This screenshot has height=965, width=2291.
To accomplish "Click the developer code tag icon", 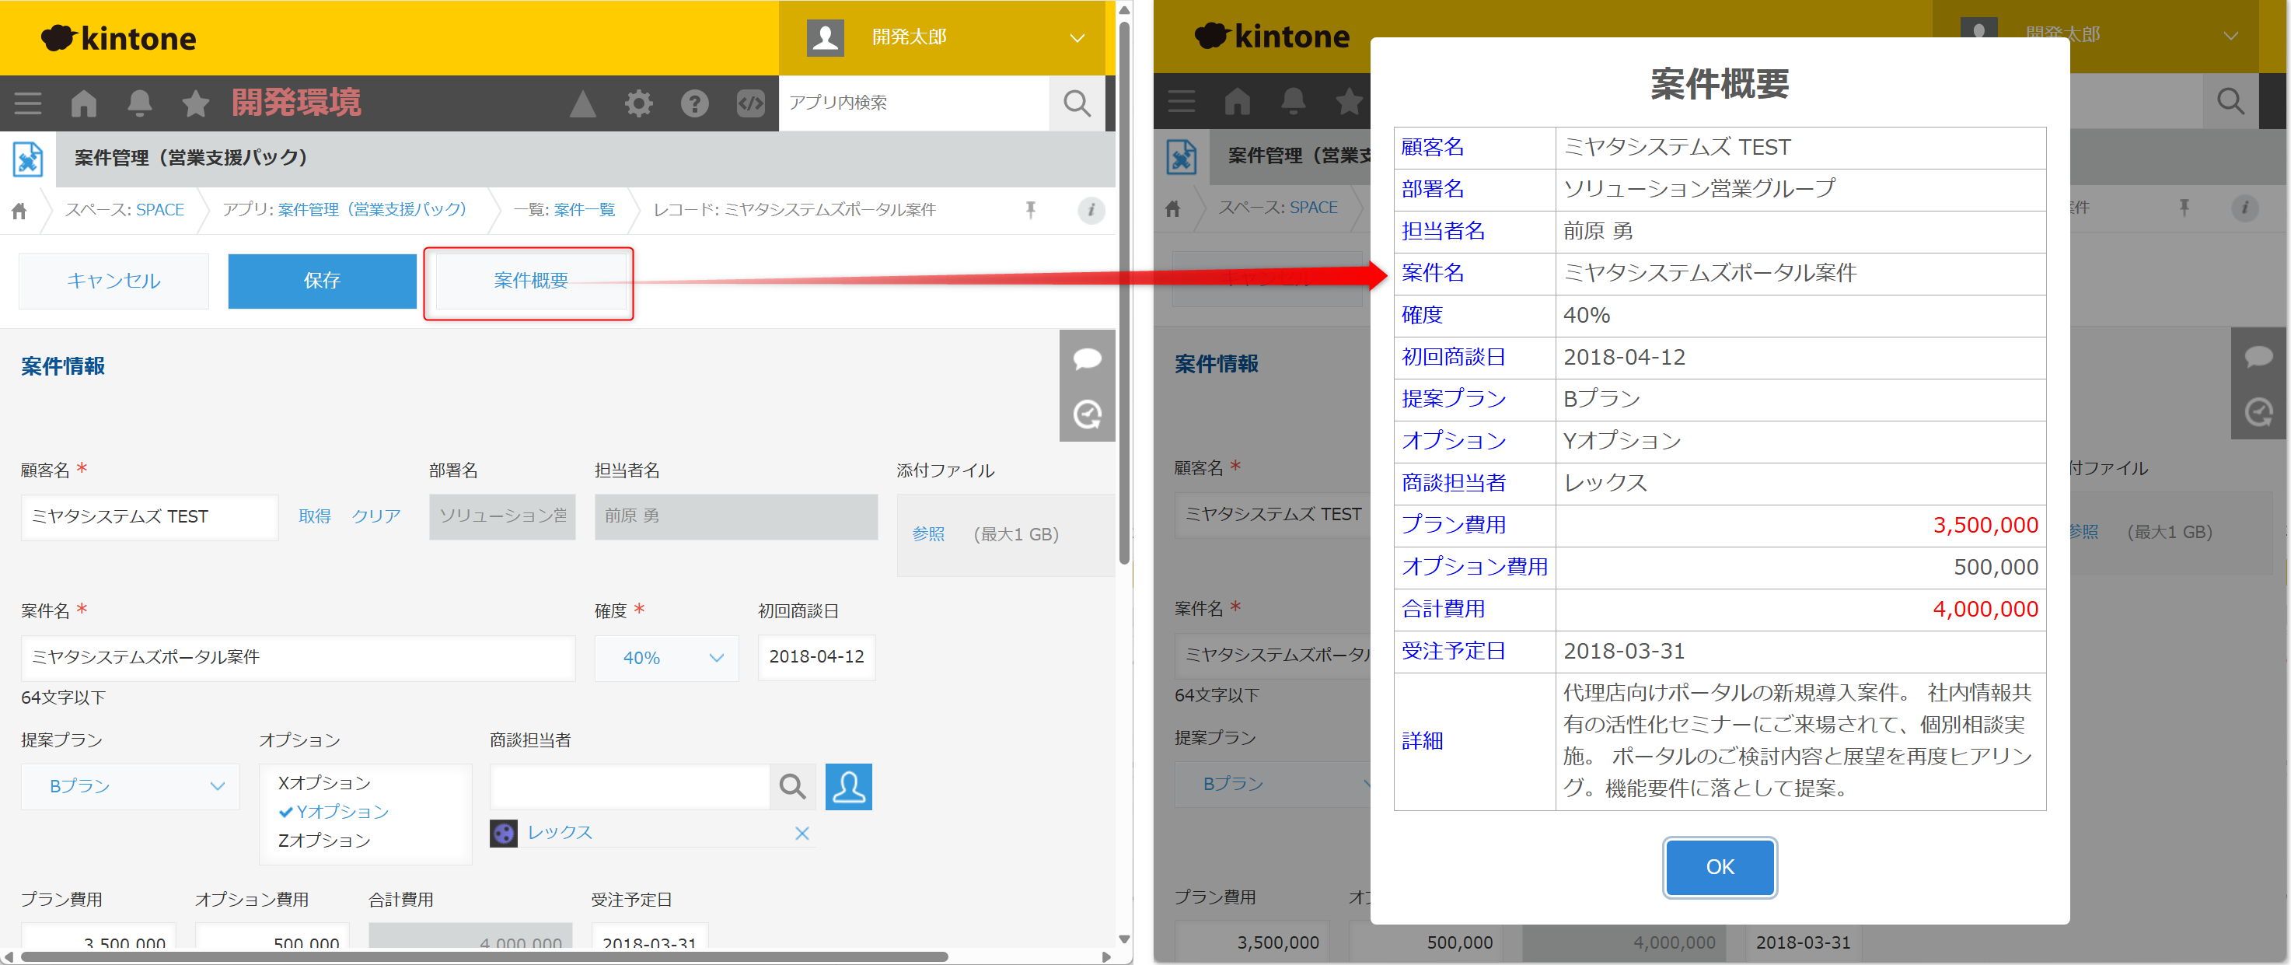I will pos(751,103).
